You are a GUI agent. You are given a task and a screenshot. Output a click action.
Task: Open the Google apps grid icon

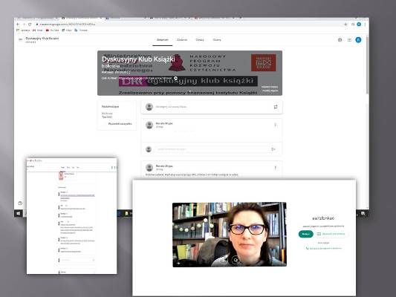tap(349, 40)
